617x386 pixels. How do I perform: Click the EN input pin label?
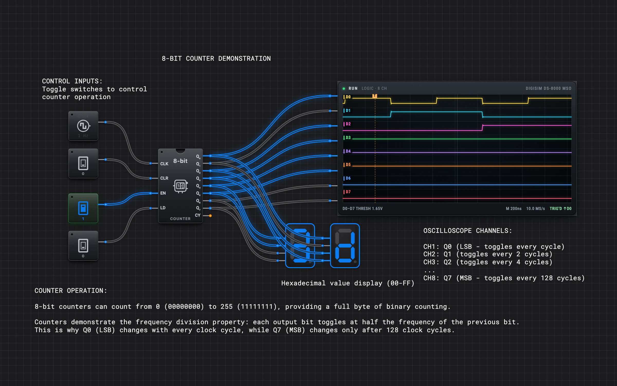point(163,193)
